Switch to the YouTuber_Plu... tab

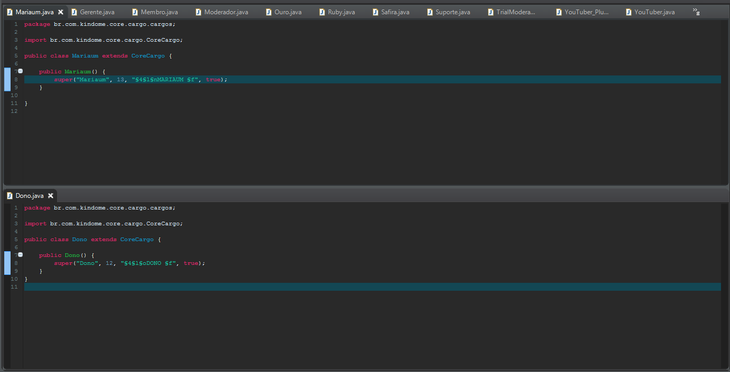[586, 12]
